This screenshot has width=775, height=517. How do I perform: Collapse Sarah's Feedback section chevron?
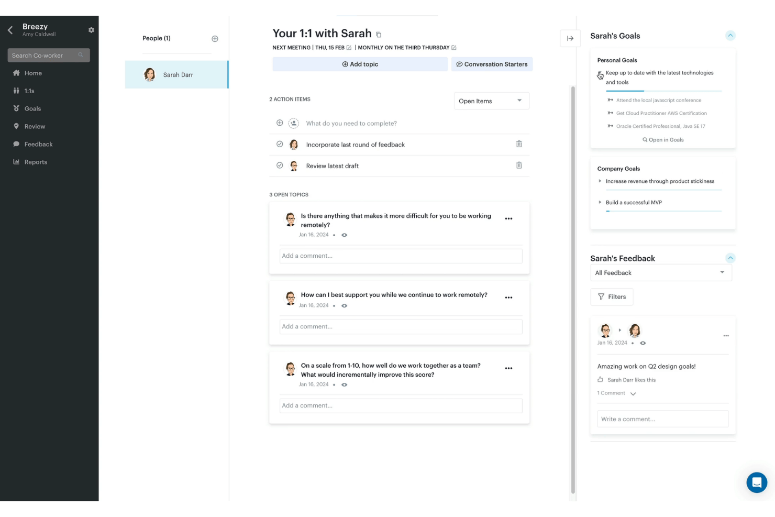730,258
